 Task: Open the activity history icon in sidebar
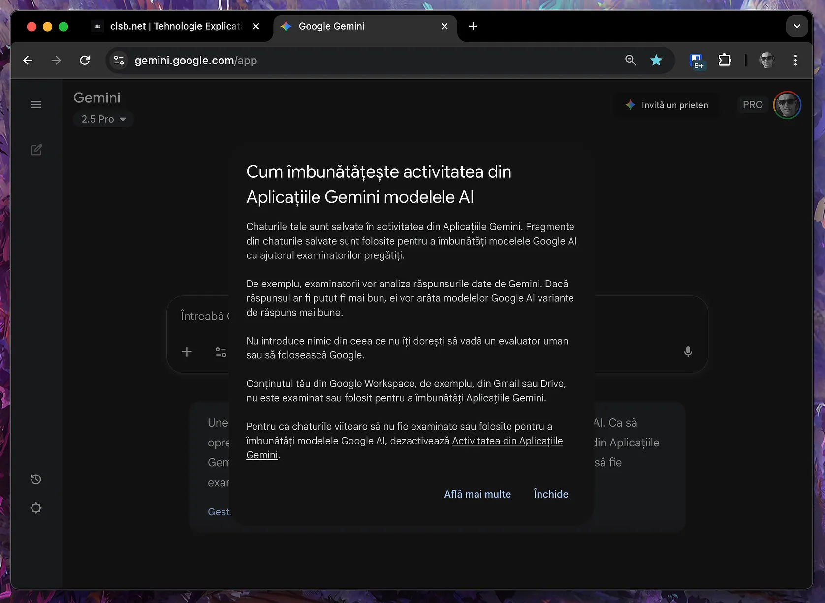(36, 479)
